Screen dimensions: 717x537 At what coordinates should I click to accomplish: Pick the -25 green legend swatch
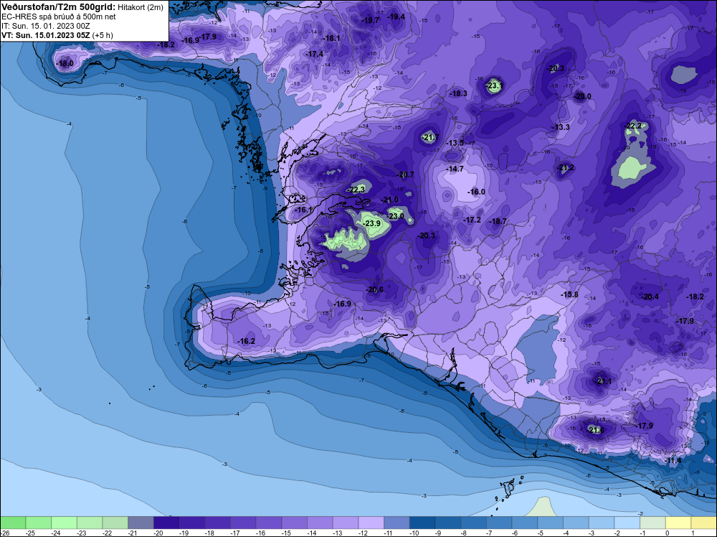[39, 523]
